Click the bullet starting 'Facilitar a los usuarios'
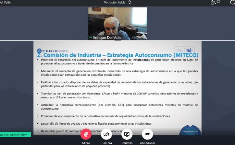This screenshot has width=235, height=145. point(119,84)
